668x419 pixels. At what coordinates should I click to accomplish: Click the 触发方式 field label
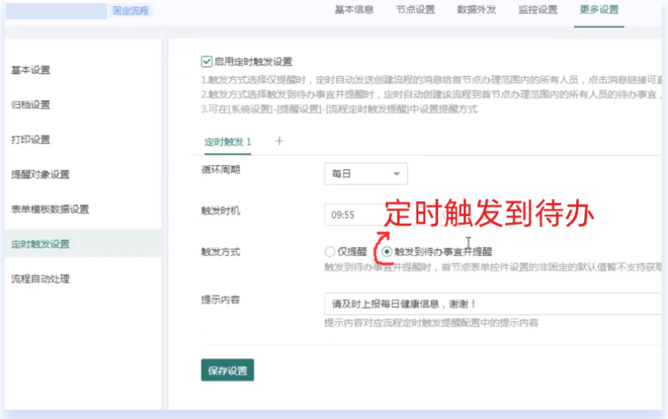pyautogui.click(x=221, y=252)
